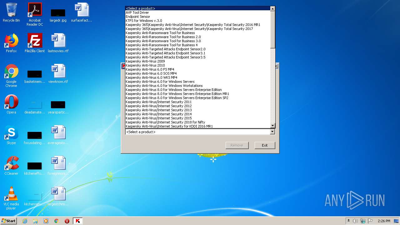Click the product list scroll up arrow
Screen dimensions: 400x225
click(272, 9)
